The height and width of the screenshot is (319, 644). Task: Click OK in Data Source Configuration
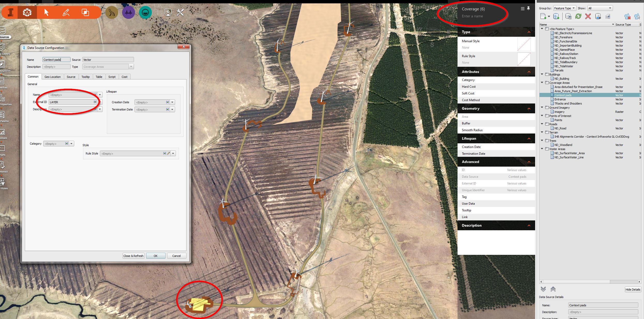[x=156, y=256]
